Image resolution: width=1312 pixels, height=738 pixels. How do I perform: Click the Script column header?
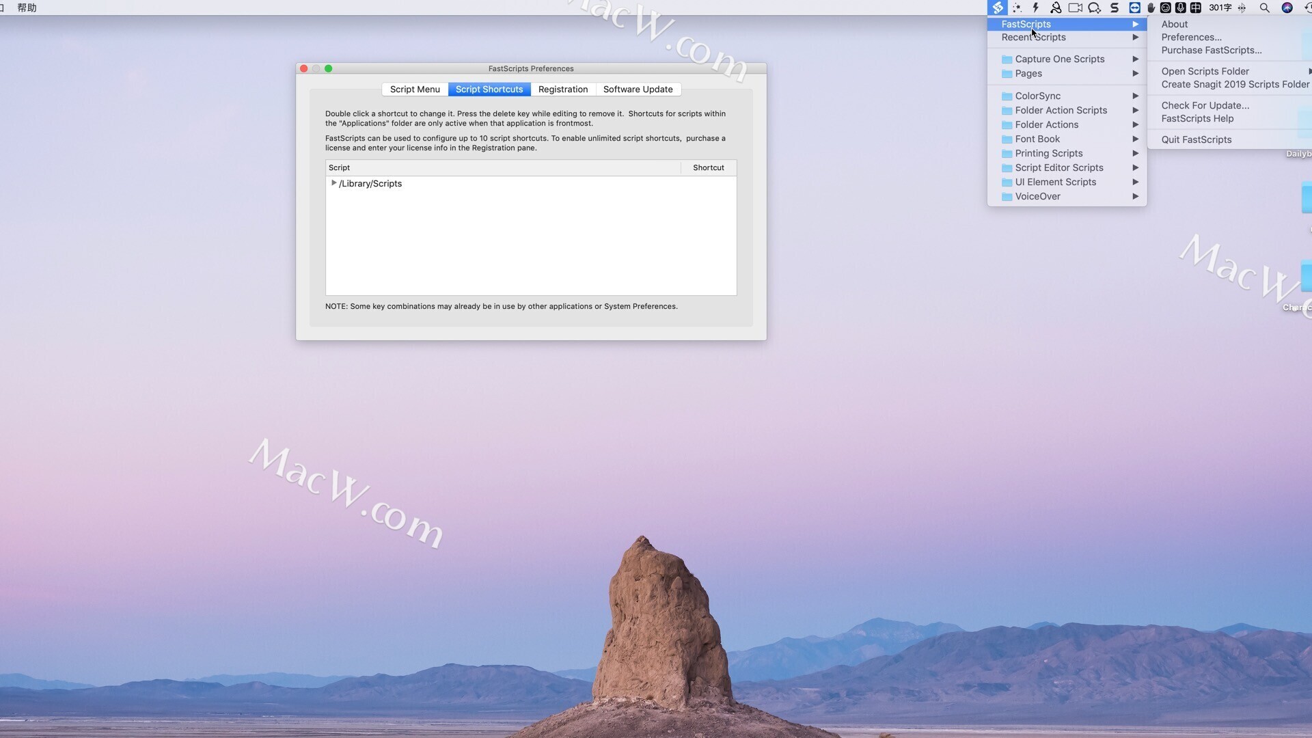click(503, 167)
